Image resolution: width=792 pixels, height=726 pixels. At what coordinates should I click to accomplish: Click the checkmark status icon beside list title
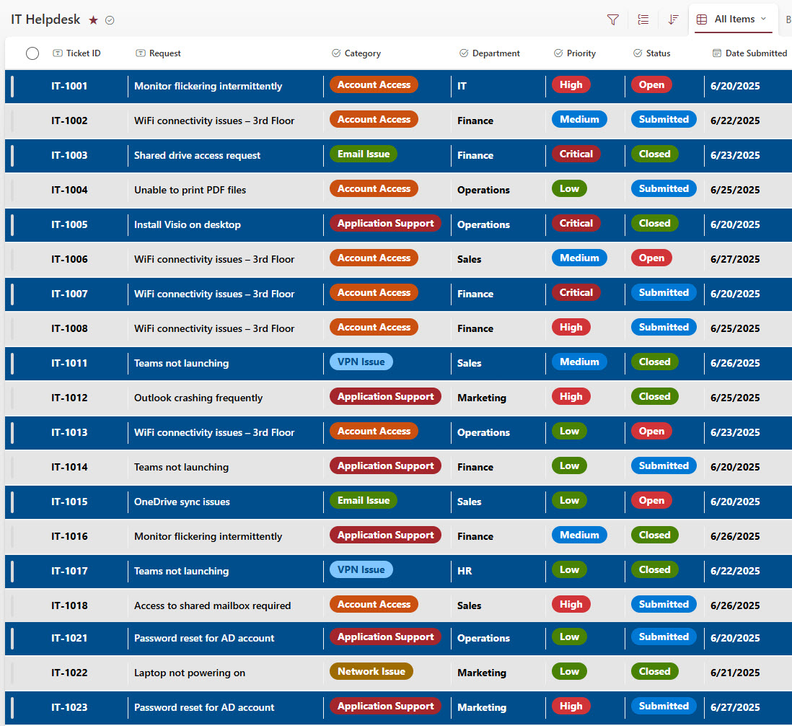(110, 20)
